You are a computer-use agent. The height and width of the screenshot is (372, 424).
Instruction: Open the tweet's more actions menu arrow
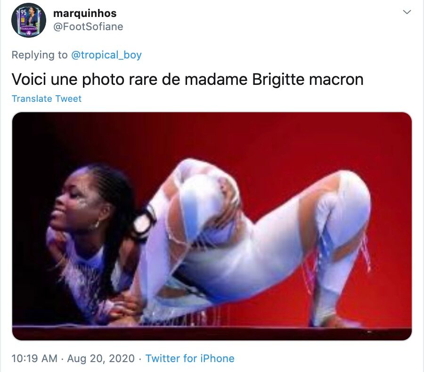(407, 12)
